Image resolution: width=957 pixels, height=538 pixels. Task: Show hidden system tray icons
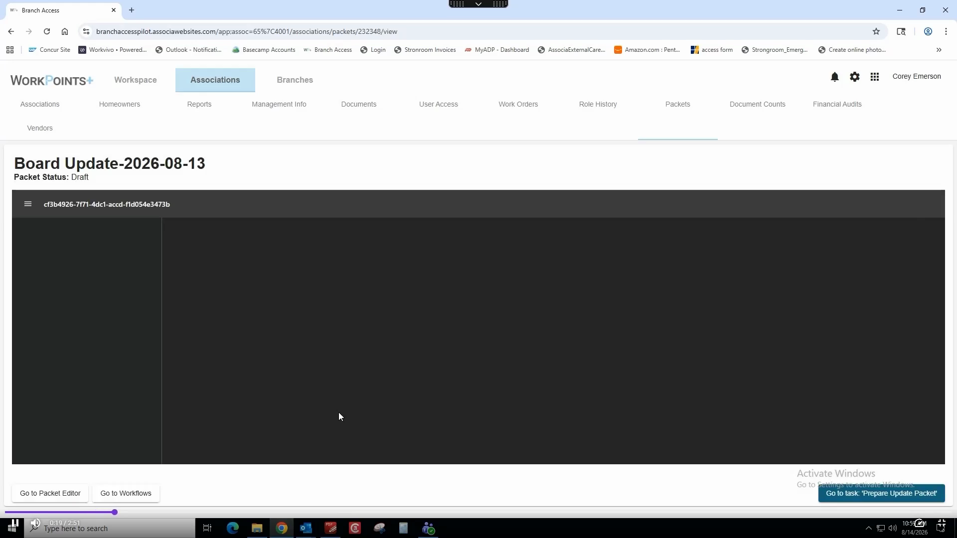click(x=868, y=528)
